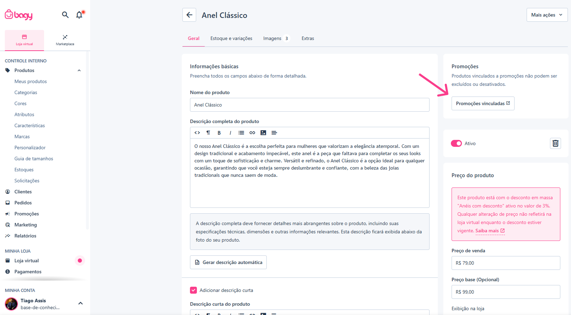Add bulleted list in description editor
The height and width of the screenshot is (315, 571).
click(241, 133)
